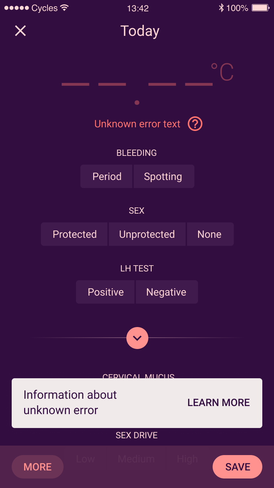Choose Unprotected under Sex
The height and width of the screenshot is (488, 274).
point(147,234)
